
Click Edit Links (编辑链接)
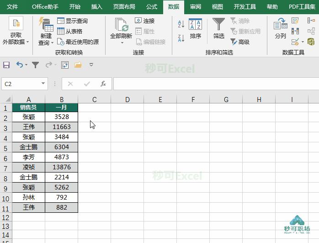(150, 42)
